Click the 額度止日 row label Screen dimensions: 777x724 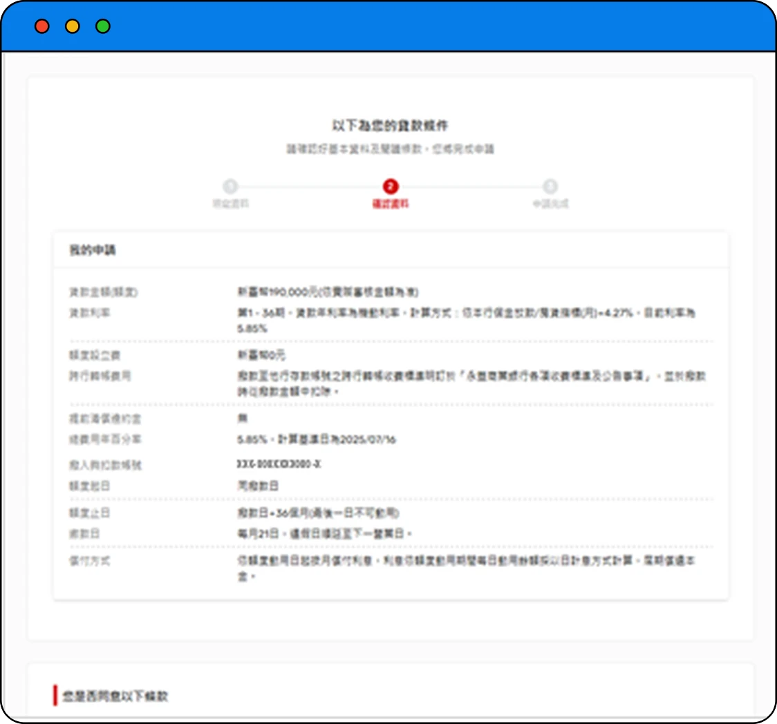[x=90, y=513]
